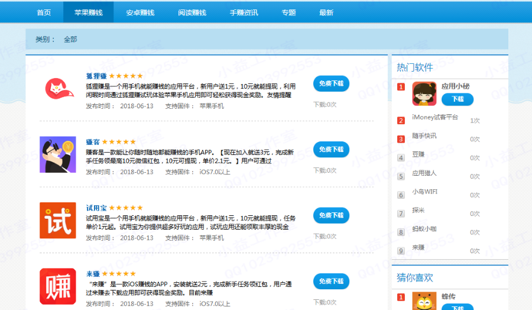The height and width of the screenshot is (310, 532).
Task: Click rank badge 2 beside iMoney试客平台
Action: (x=401, y=121)
